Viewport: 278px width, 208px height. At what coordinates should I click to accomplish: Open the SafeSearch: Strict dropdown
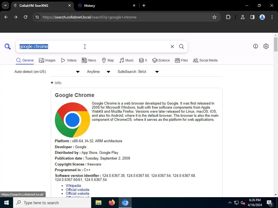138,71
